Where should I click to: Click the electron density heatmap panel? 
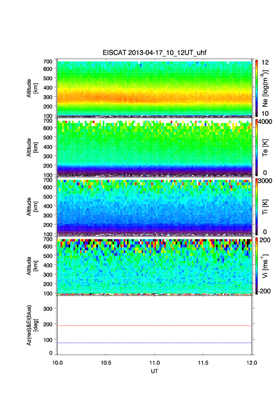pyautogui.click(x=155, y=88)
